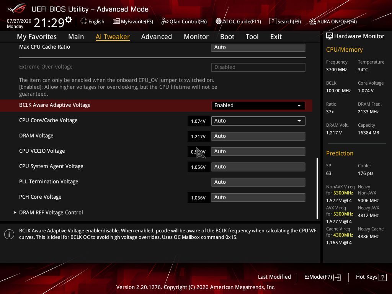
Task: Click the Max CPU Cache Ratio field
Action: tap(258, 47)
